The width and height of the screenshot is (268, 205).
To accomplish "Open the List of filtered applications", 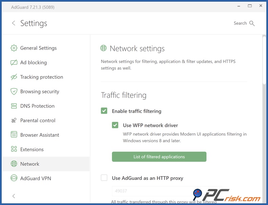I will tap(159, 157).
